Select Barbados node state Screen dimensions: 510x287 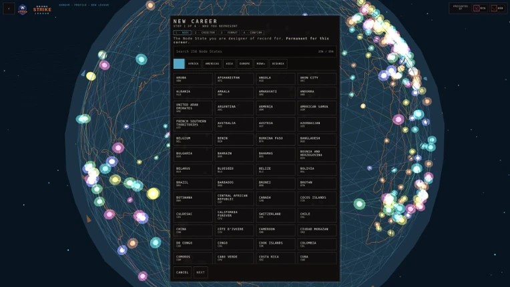[234, 184]
